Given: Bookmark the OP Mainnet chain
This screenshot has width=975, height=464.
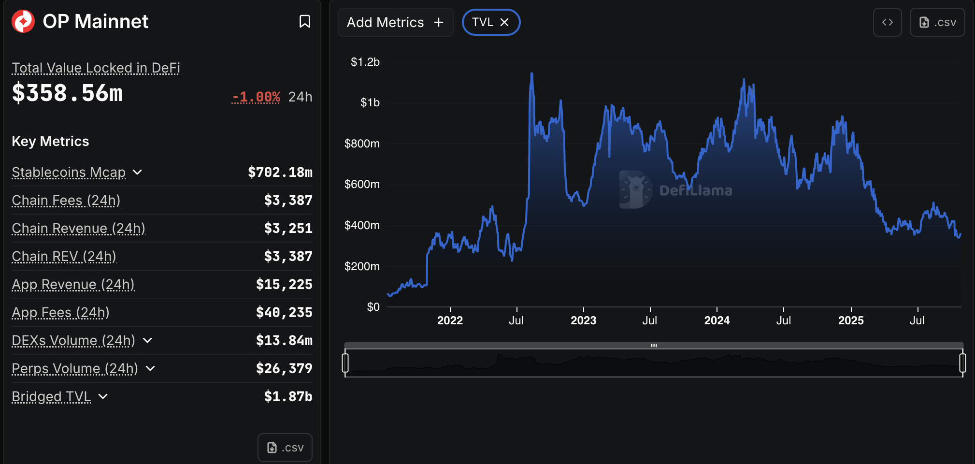Looking at the screenshot, I should tap(305, 21).
